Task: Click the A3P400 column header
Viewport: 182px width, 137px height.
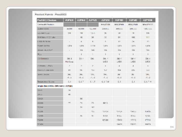Action: pos(119,20)
